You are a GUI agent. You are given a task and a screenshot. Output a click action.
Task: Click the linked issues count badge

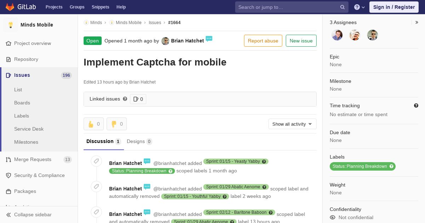pos(138,99)
